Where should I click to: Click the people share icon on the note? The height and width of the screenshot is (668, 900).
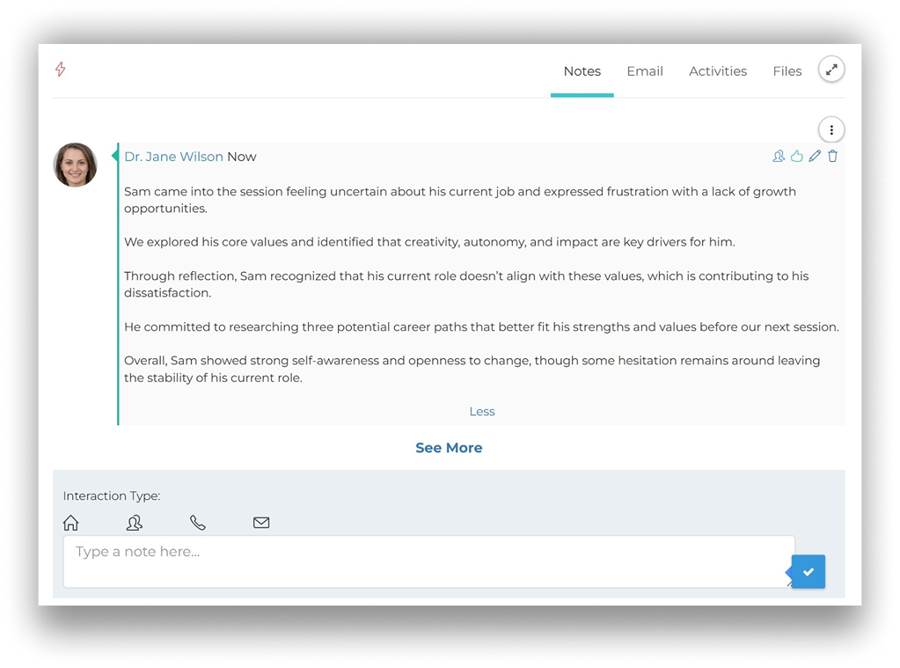[778, 155]
